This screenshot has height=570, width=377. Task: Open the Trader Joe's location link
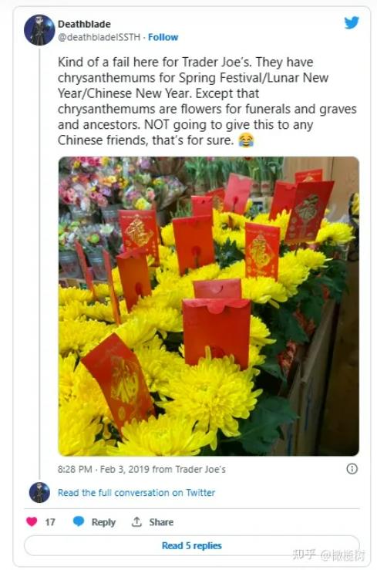(x=200, y=469)
